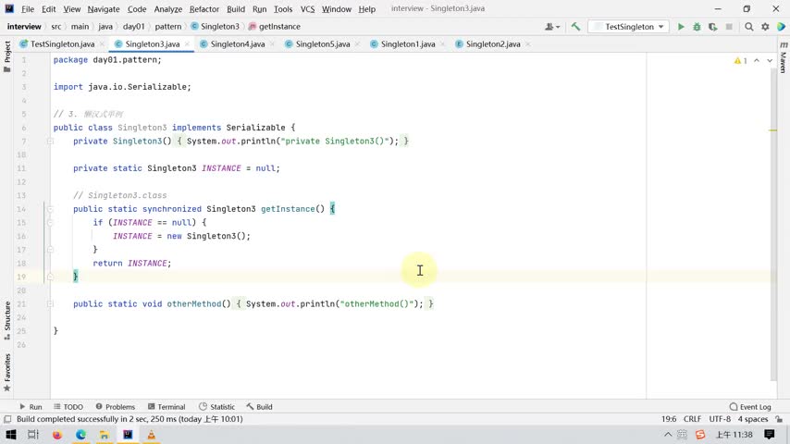This screenshot has height=444, width=790.
Task: Close the TestSingleton.java tab
Action: pos(102,44)
